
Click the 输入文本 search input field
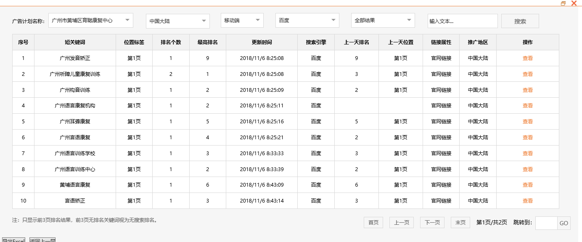462,21
